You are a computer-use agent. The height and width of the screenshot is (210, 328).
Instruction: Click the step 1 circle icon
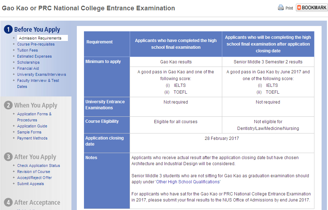tap(8, 30)
